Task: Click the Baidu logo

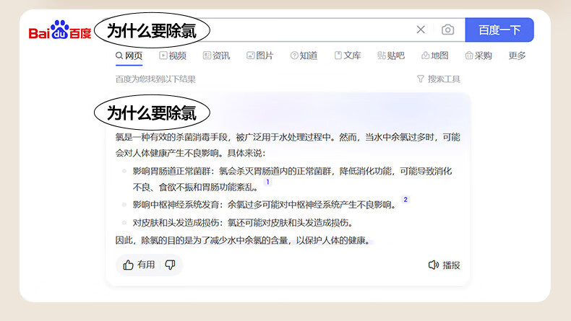Action: 60,30
